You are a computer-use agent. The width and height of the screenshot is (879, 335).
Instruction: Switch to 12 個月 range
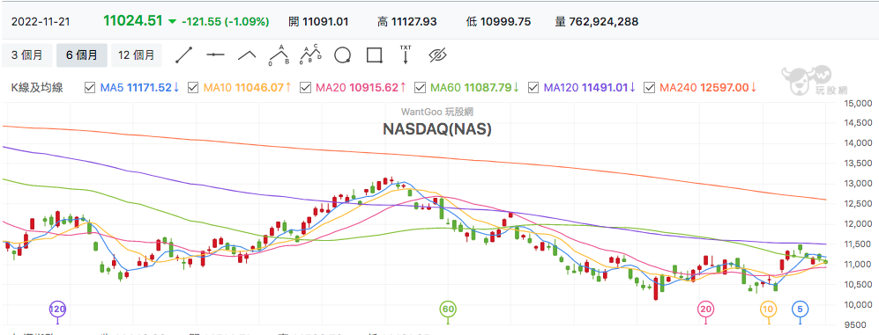point(137,55)
